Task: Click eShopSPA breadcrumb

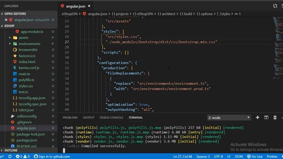Action: point(70,14)
